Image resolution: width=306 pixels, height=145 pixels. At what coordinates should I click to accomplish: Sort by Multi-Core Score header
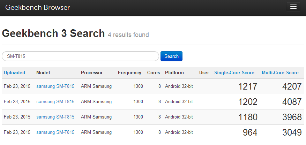click(280, 73)
